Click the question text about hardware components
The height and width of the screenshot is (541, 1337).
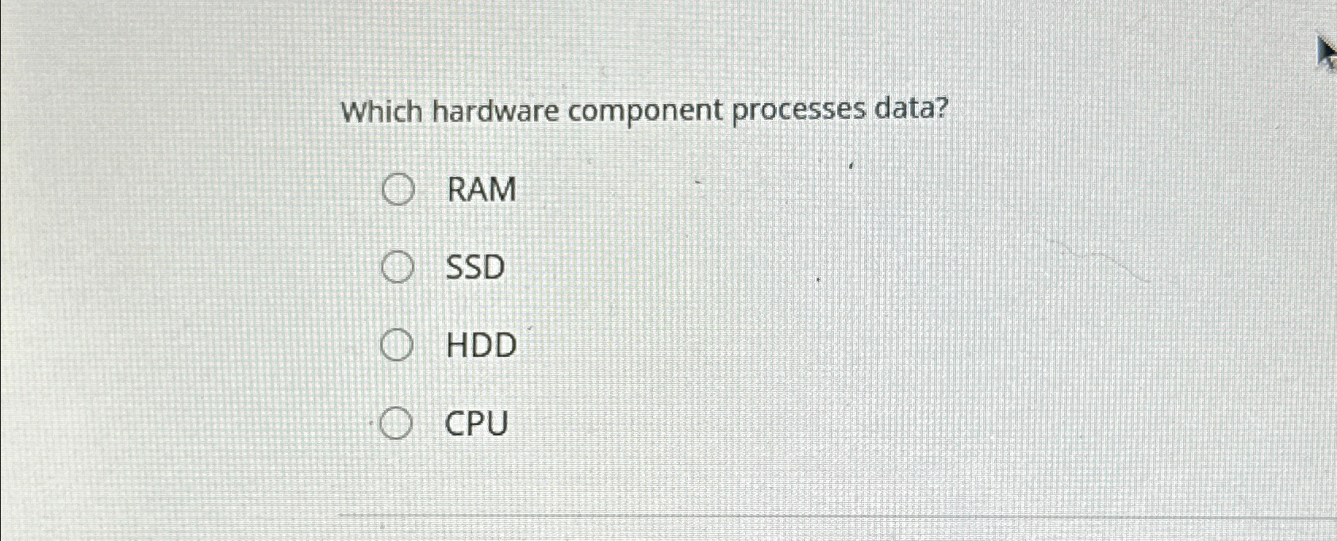(x=643, y=111)
